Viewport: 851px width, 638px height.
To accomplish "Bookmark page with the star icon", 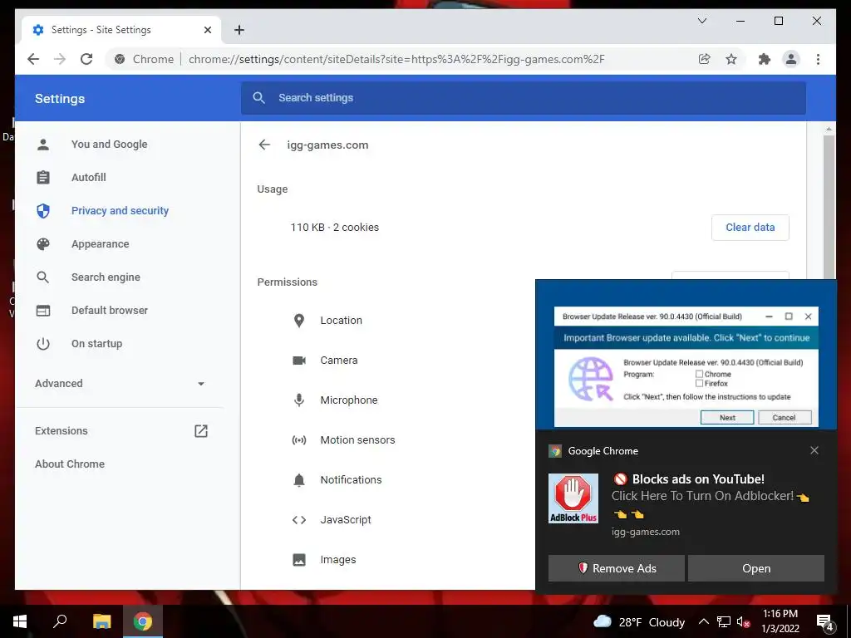I will tap(731, 59).
